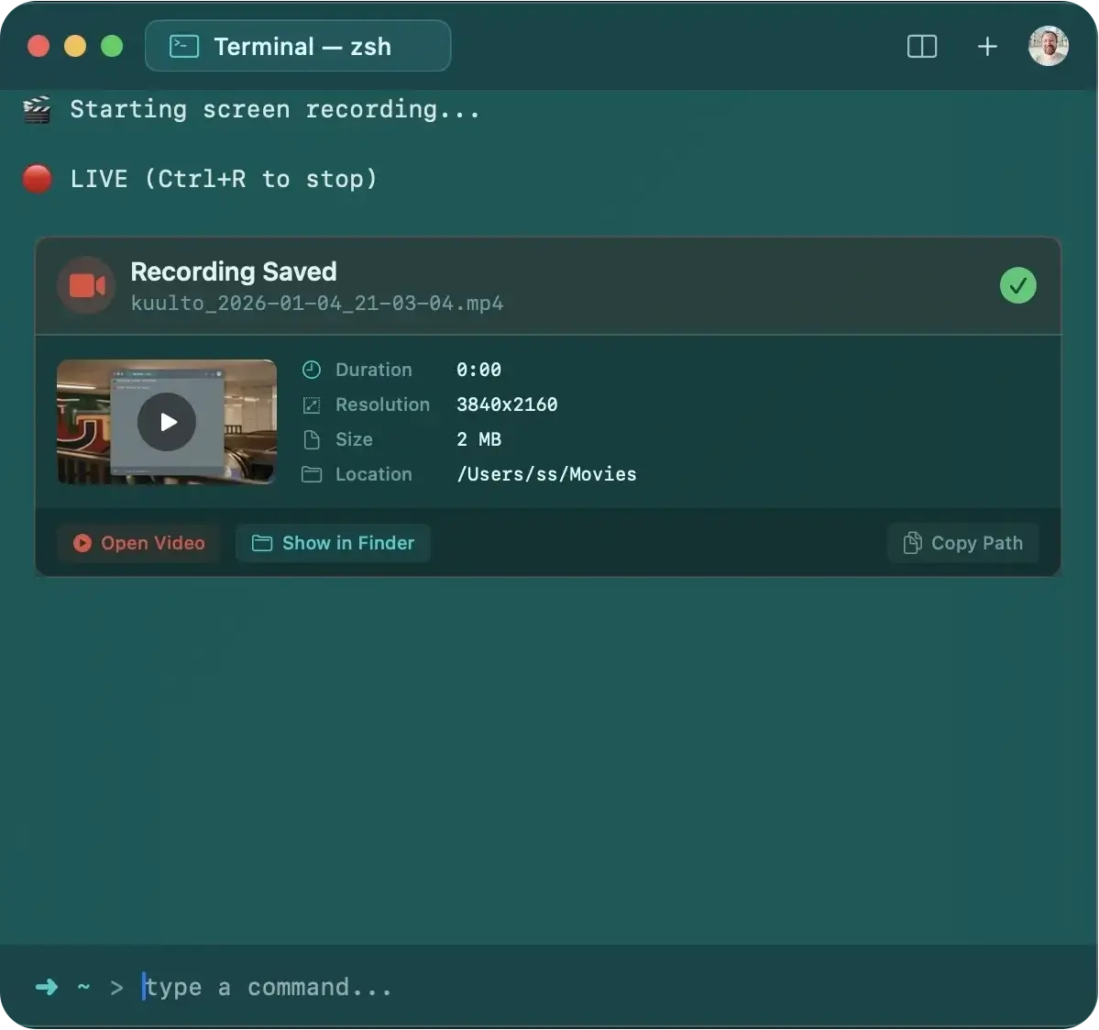
Task: Click the green checkmark on Recording Saved card
Action: point(1017,285)
